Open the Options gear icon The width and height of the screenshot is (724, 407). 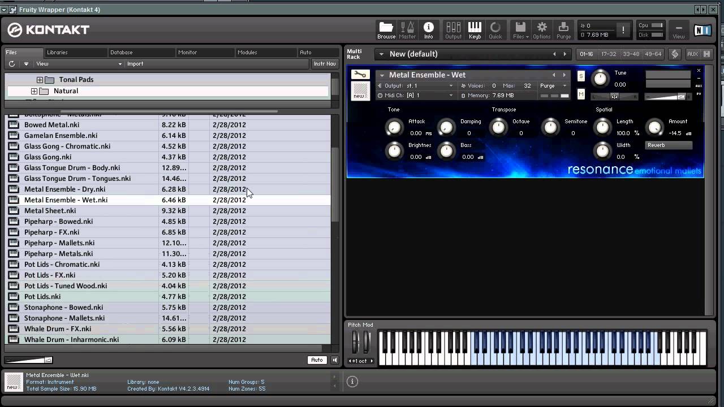coord(541,30)
